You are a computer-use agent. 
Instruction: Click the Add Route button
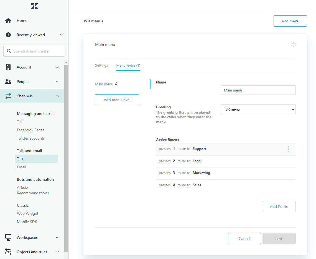[279, 206]
